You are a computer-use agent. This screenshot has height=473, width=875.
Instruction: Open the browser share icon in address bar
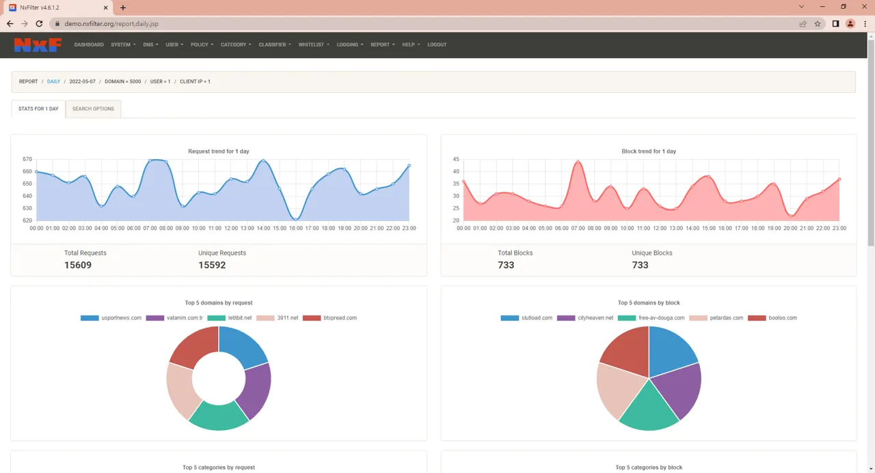803,24
